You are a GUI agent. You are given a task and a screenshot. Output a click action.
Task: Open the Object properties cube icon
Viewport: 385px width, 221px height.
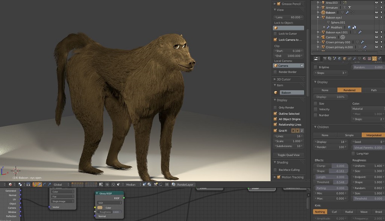click(344, 59)
